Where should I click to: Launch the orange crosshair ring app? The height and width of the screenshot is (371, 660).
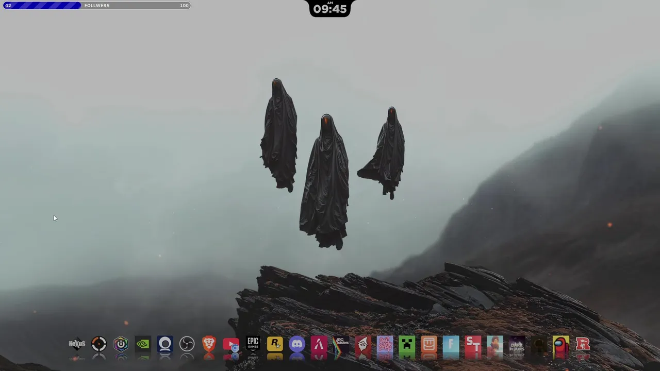click(x=99, y=344)
